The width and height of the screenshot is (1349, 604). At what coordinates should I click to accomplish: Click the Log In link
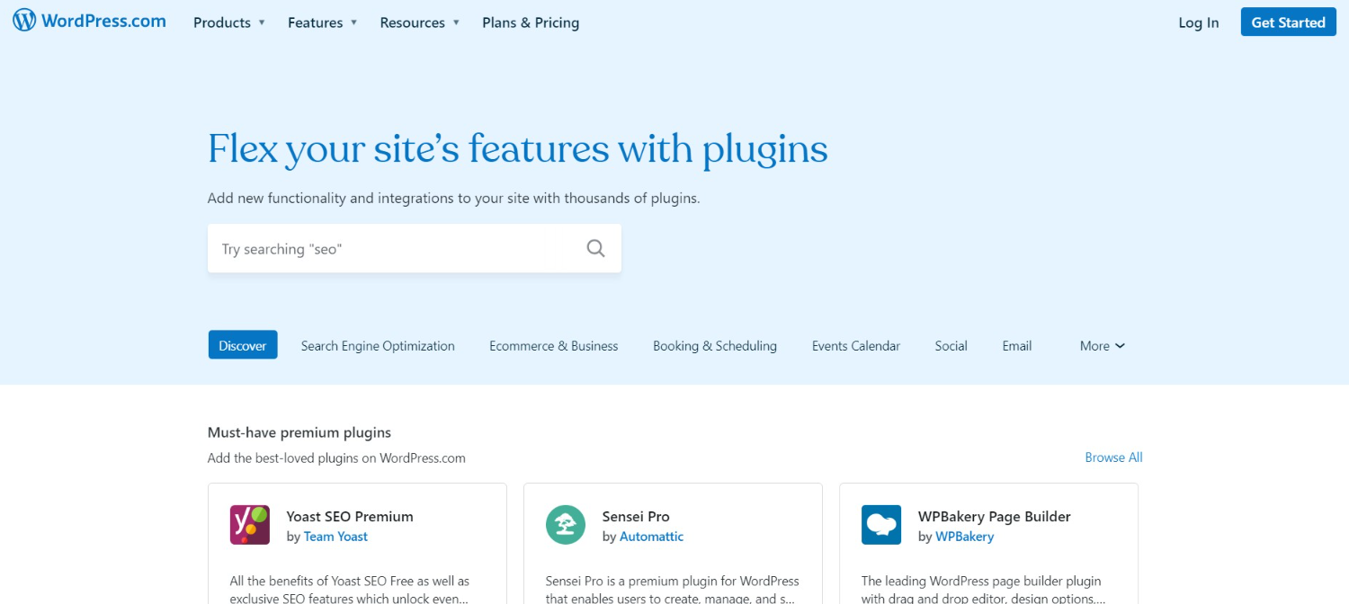pos(1199,22)
